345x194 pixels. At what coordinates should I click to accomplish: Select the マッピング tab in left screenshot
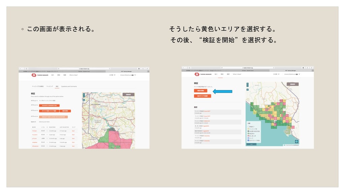pos(50,87)
